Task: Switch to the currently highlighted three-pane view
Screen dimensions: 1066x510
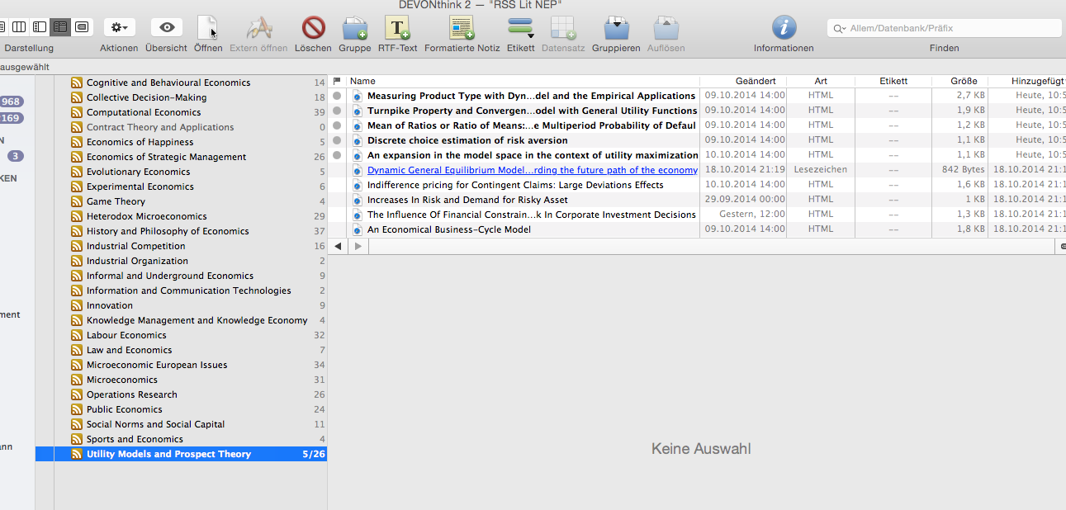Action: click(59, 27)
